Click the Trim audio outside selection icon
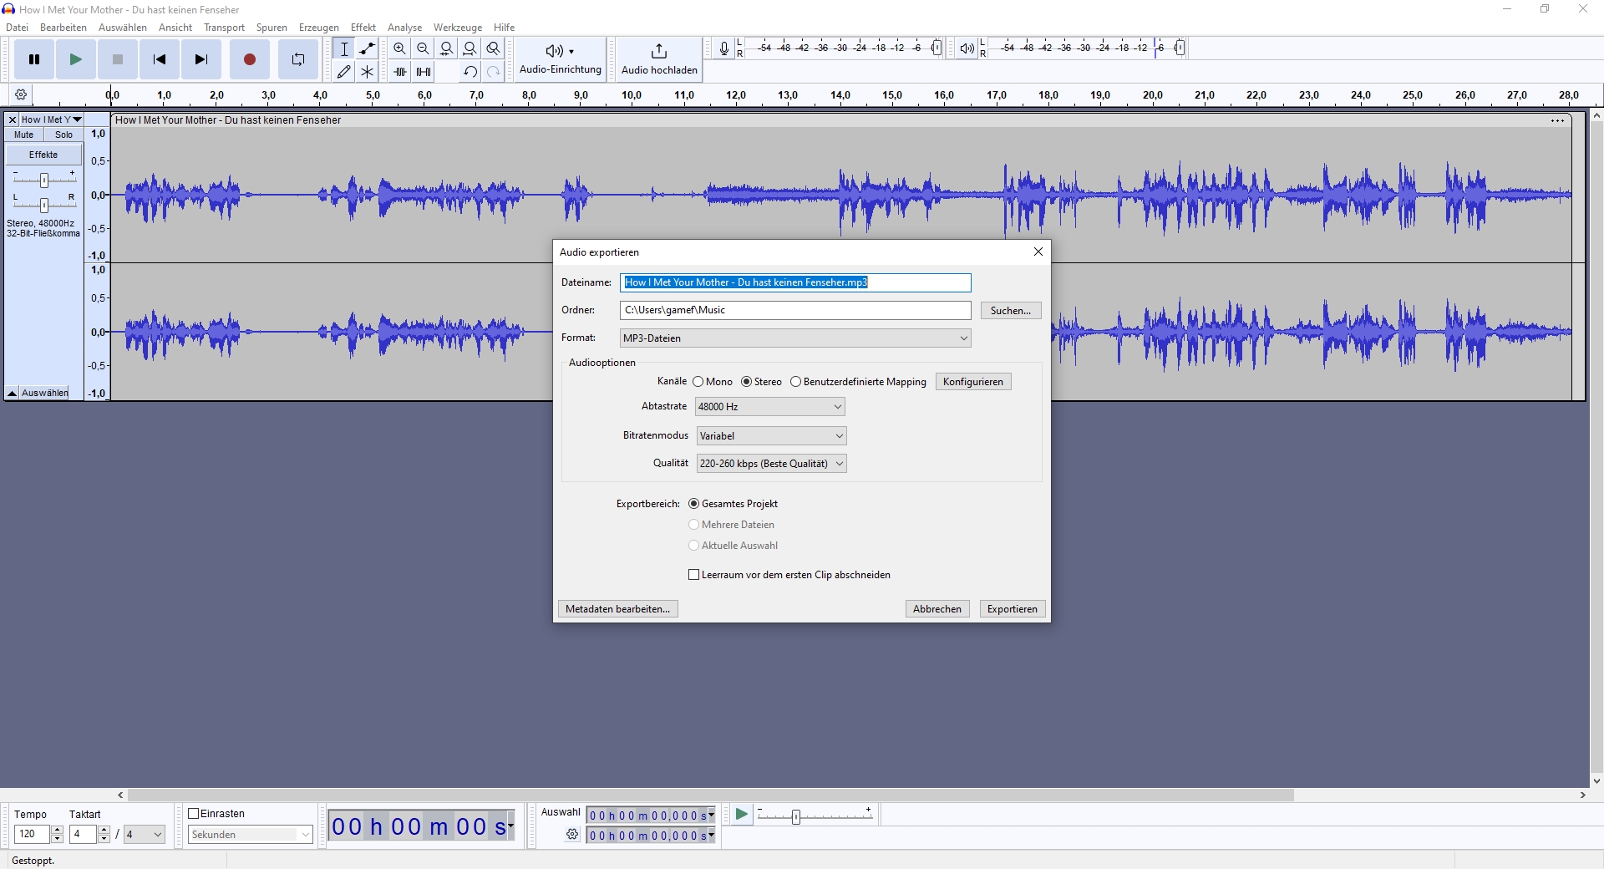Viewport: 1604px width, 869px height. point(400,72)
